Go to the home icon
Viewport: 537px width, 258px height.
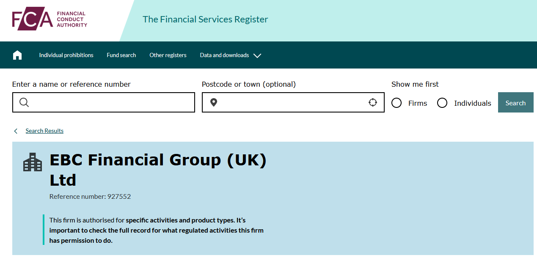point(17,55)
